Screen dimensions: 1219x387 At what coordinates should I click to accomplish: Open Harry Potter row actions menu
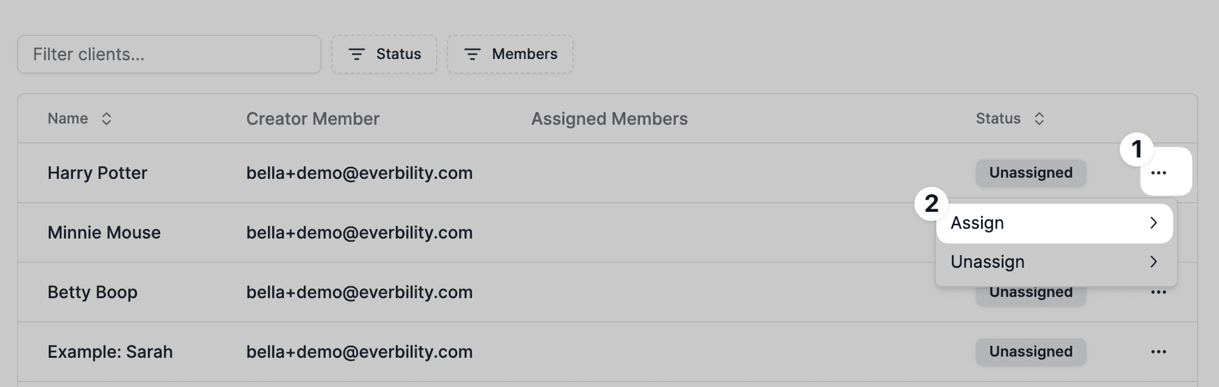click(x=1159, y=173)
